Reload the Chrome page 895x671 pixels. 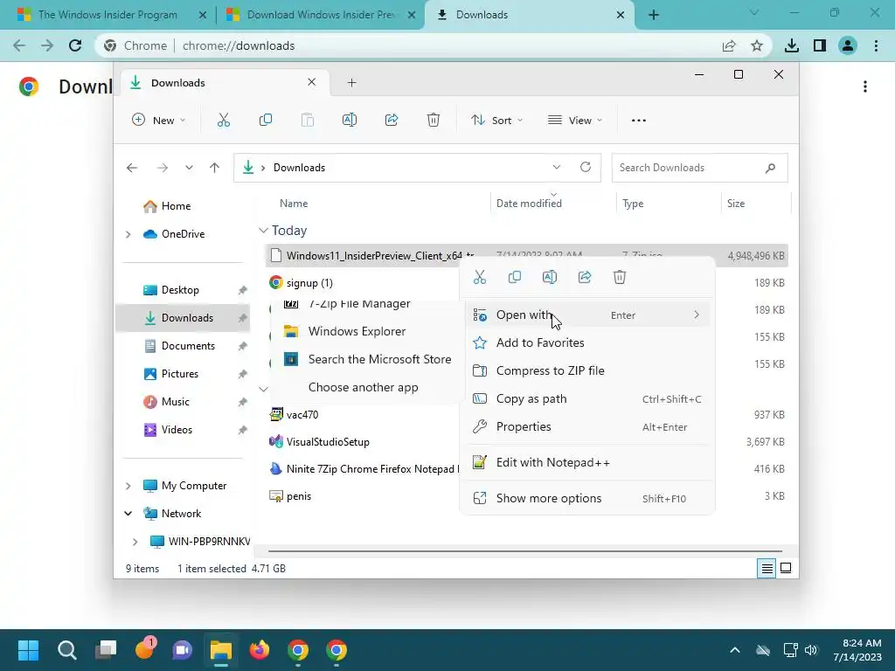[x=75, y=45]
